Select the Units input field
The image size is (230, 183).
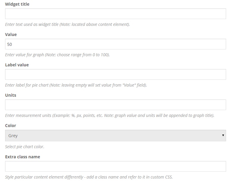coord(116,105)
